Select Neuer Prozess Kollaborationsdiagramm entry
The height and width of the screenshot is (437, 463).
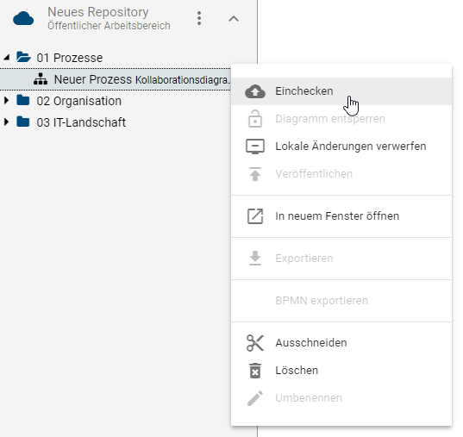[116, 79]
